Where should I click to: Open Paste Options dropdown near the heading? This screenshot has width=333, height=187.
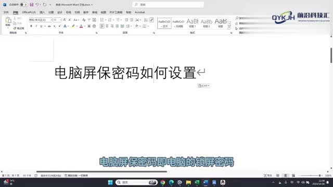203,85
